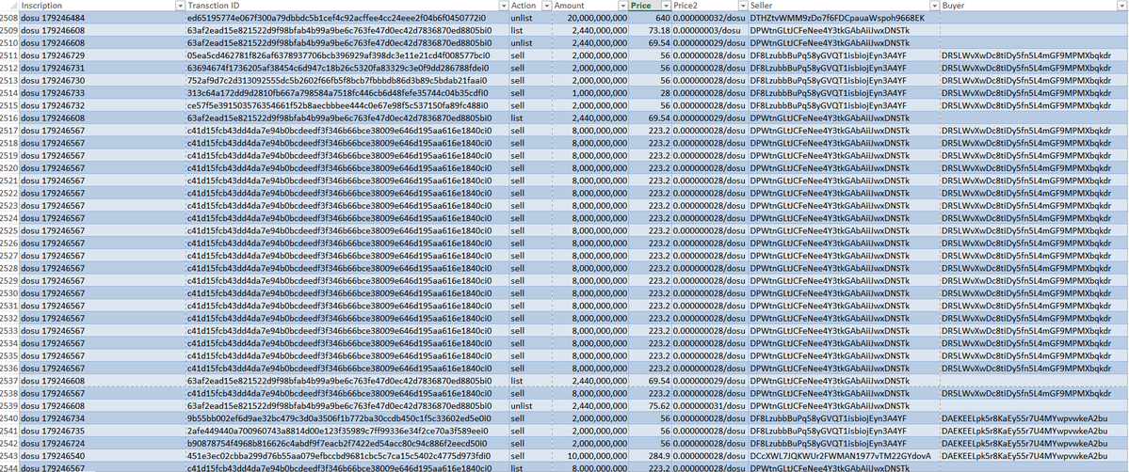The width and height of the screenshot is (1129, 472).
Task: Click the buyer cell in row 2511
Action: (1034, 55)
